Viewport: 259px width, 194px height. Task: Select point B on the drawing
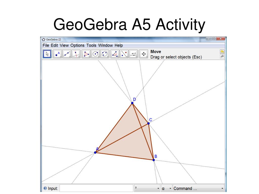154,160
